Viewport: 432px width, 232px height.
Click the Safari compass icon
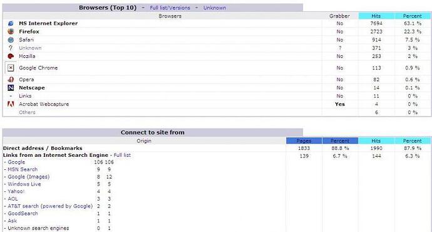tap(11, 40)
